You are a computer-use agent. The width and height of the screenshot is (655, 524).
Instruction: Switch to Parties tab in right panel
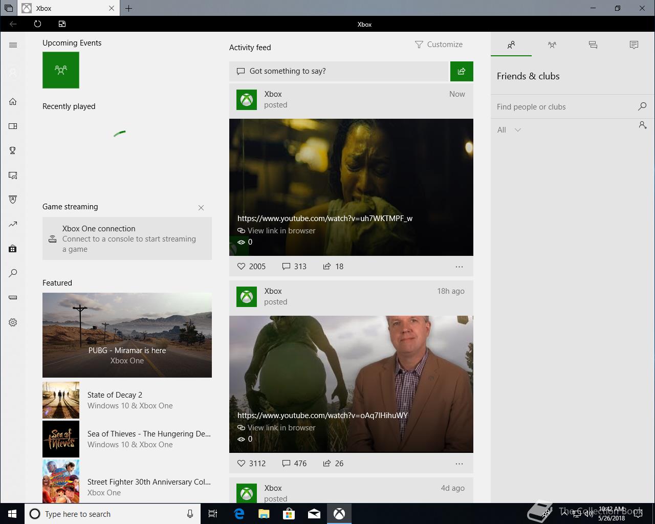552,45
